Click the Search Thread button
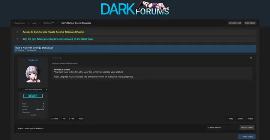 point(247,127)
